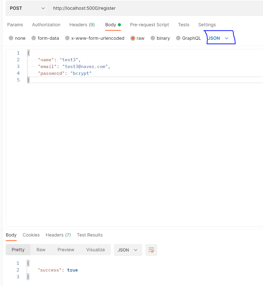Open the Params tab
The width and height of the screenshot is (263, 286).
[x=15, y=24]
